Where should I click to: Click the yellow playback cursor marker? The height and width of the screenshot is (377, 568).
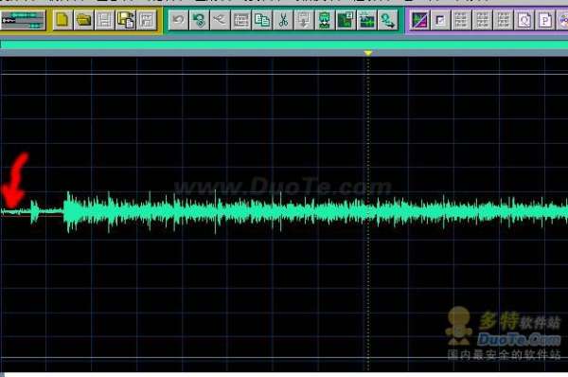[368, 53]
